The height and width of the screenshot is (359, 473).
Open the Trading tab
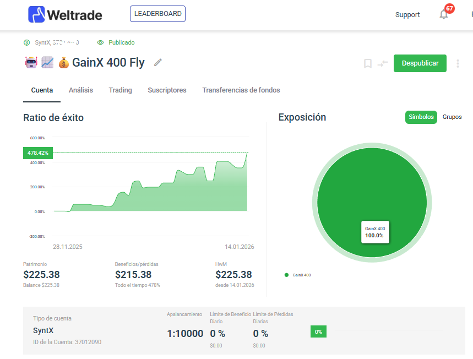121,90
